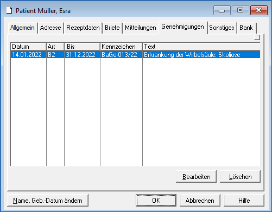This screenshot has width=272, height=212.
Task: Click the B2 cell in Art column
Action: pos(55,55)
